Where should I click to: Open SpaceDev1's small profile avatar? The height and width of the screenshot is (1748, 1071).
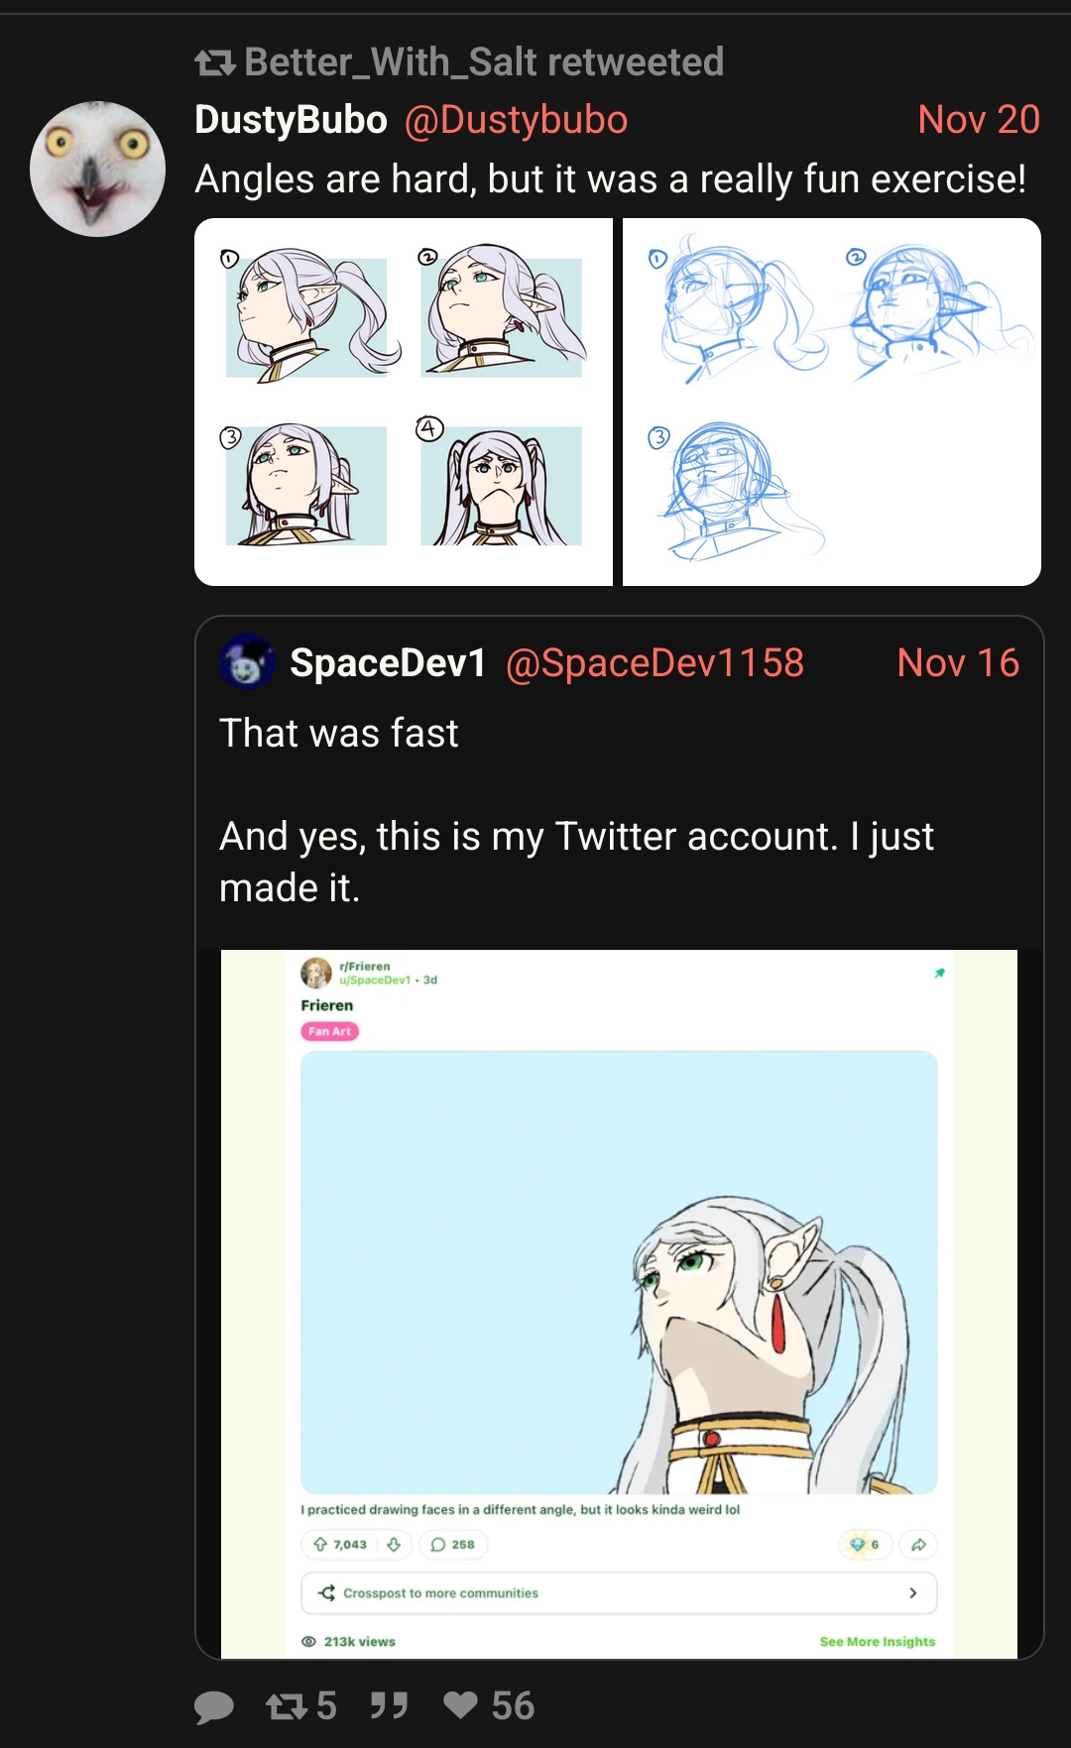click(x=246, y=662)
